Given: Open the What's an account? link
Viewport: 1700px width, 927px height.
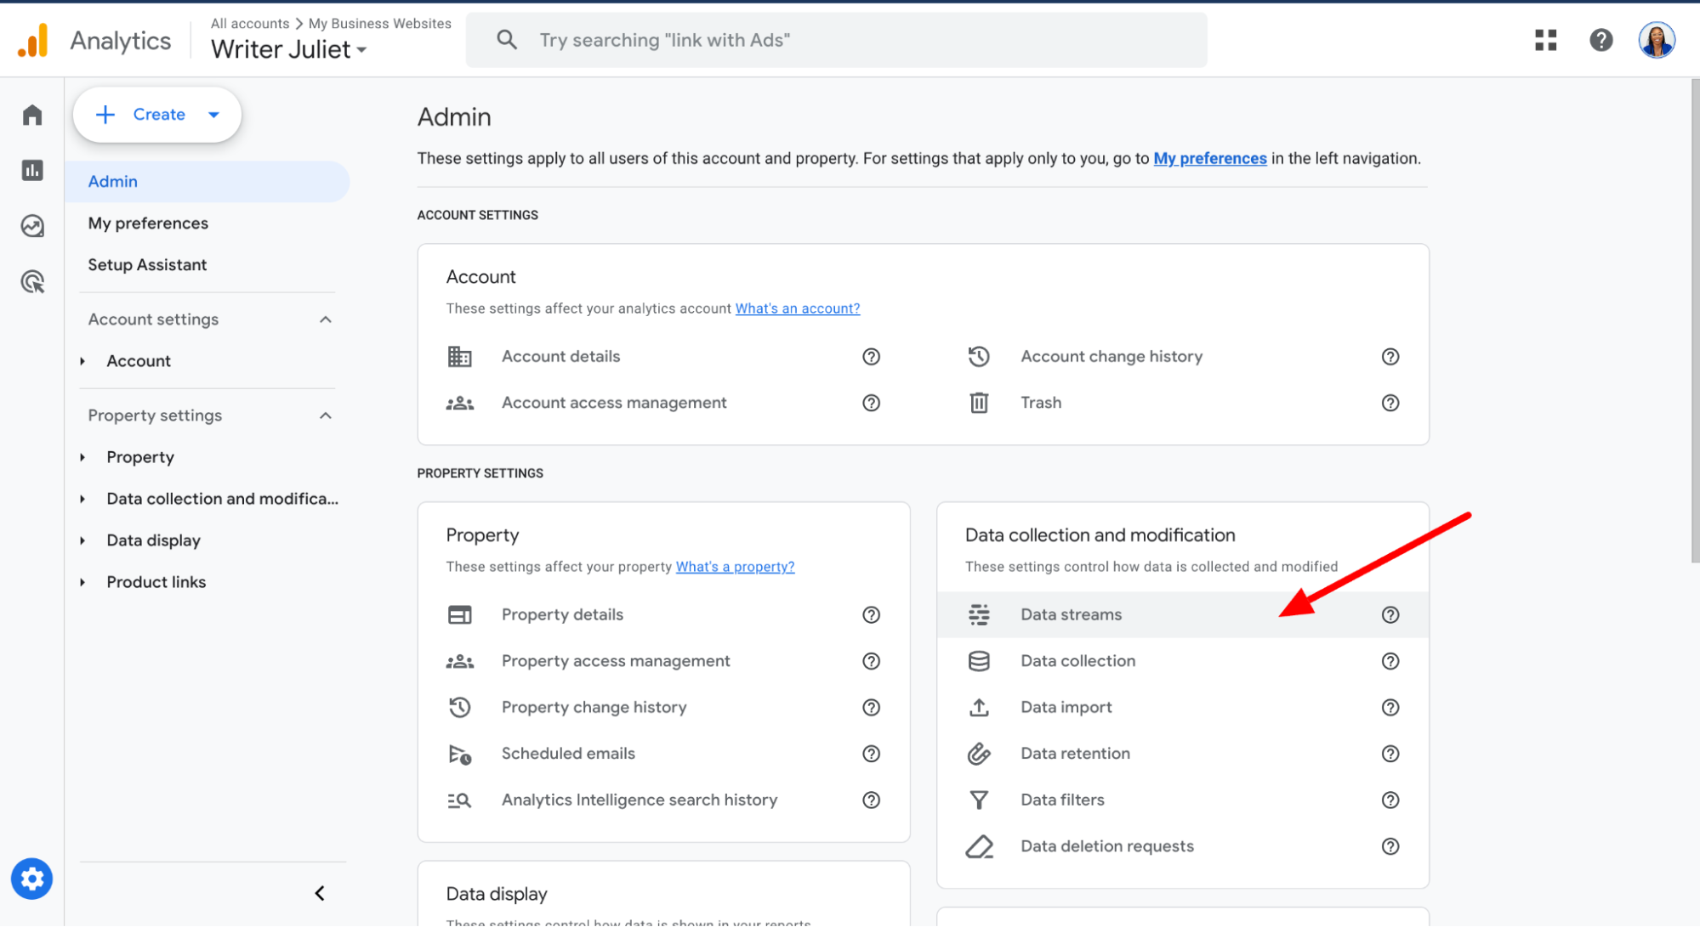Looking at the screenshot, I should click(x=797, y=308).
